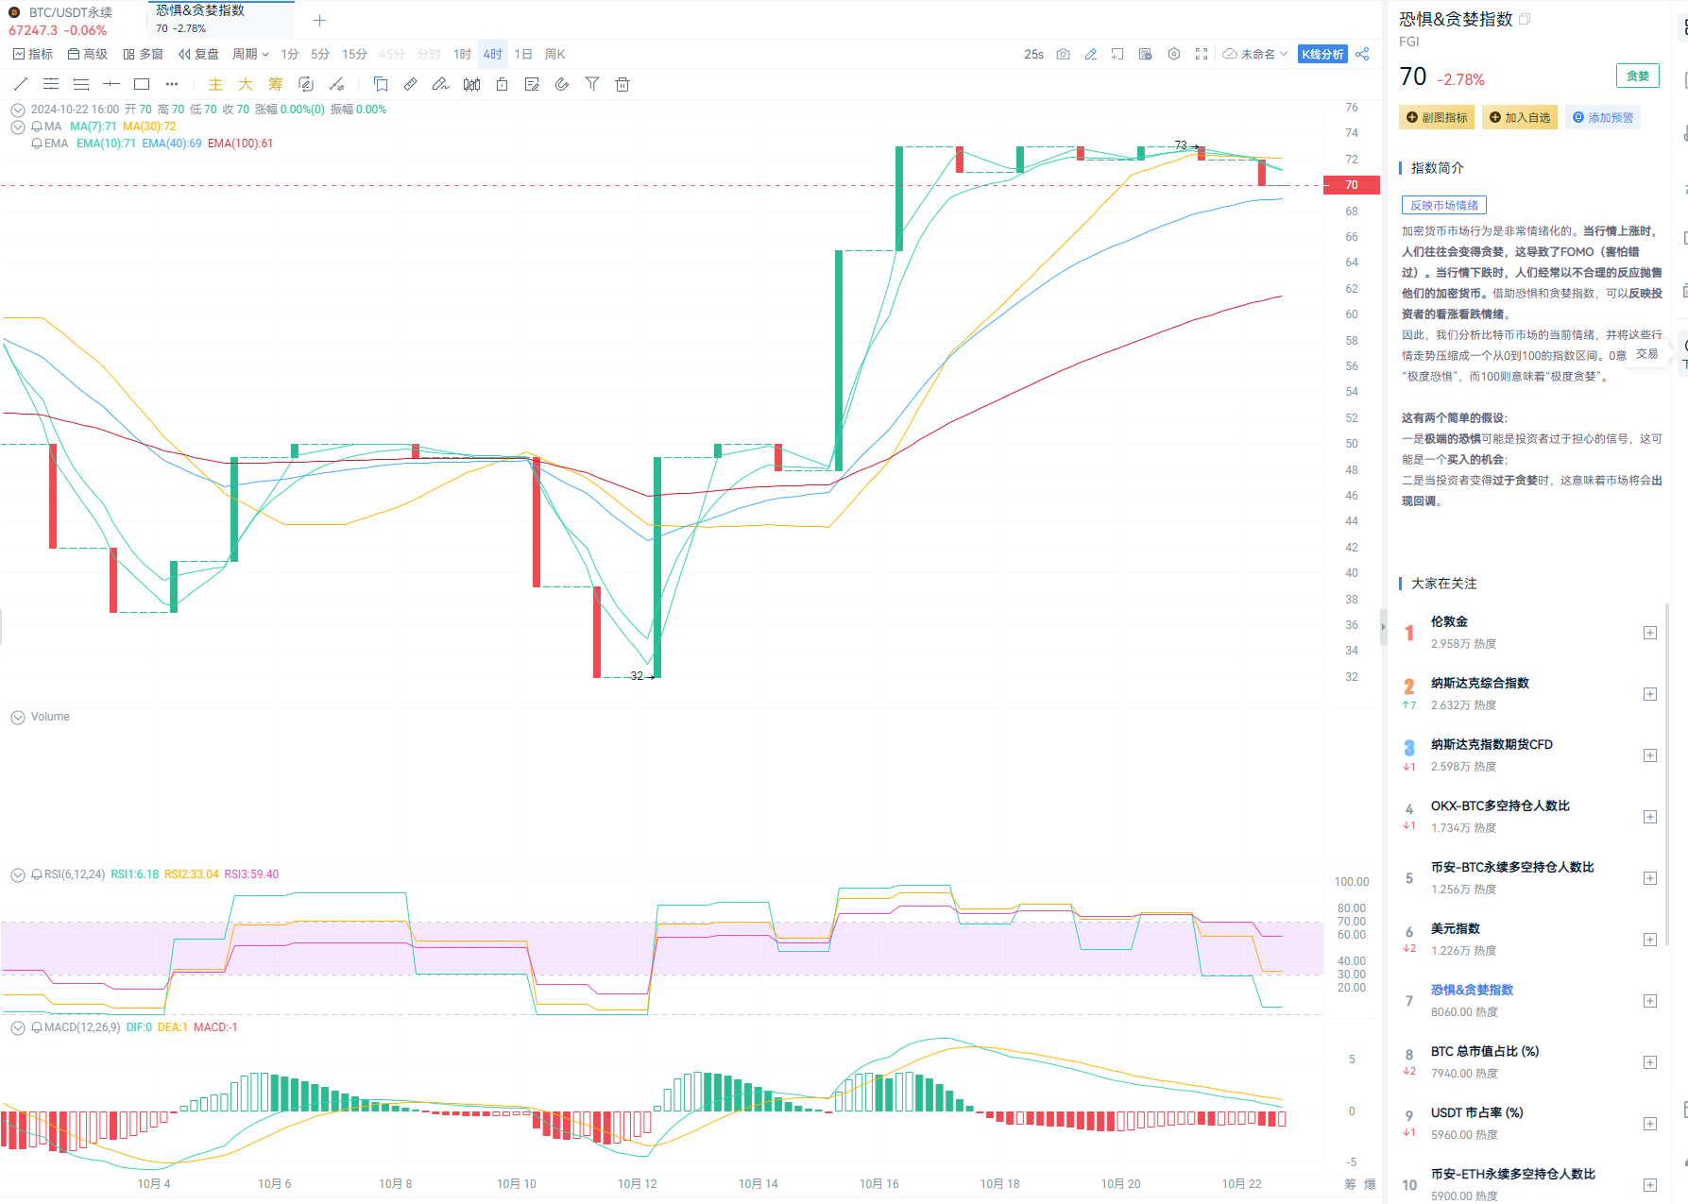This screenshot has height=1204, width=1688.
Task: Click the add window icon in toolbar
Action: [1117, 54]
